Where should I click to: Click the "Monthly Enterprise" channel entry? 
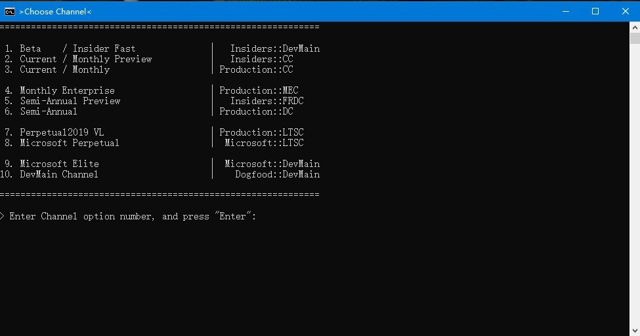pos(67,90)
